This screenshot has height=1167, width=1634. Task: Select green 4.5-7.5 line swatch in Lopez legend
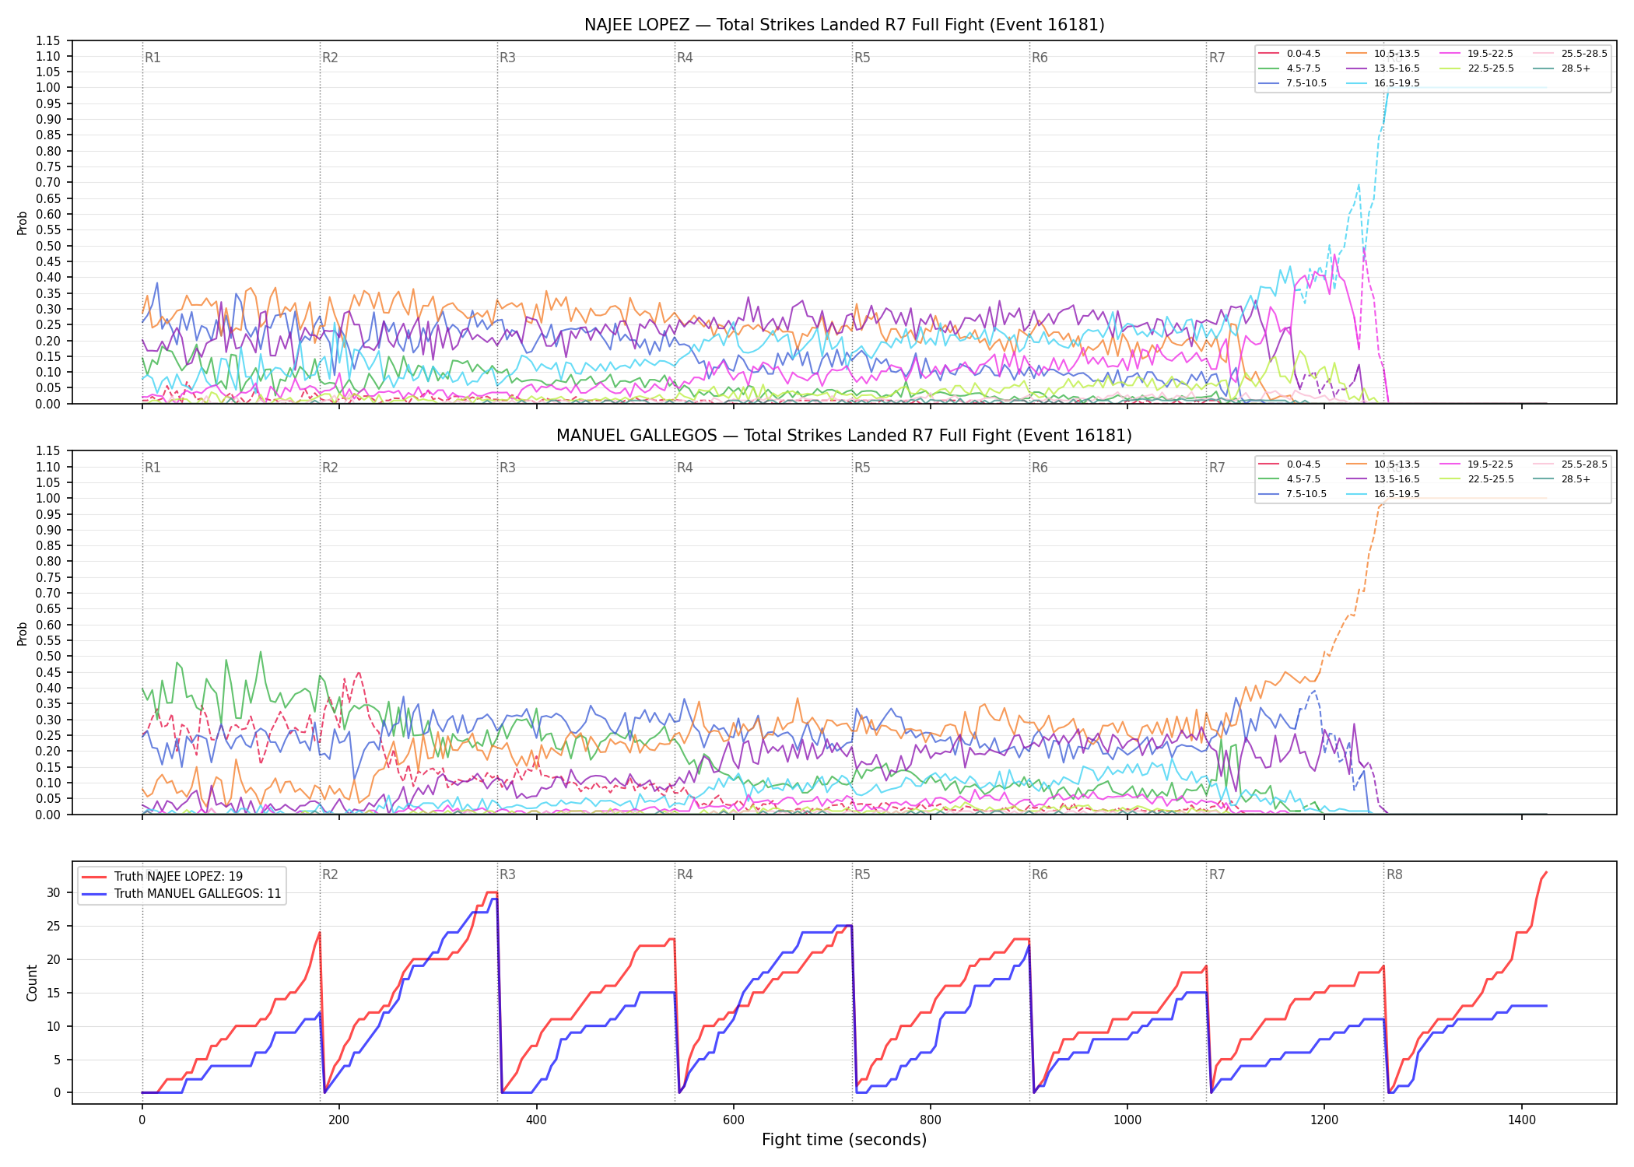point(1269,68)
